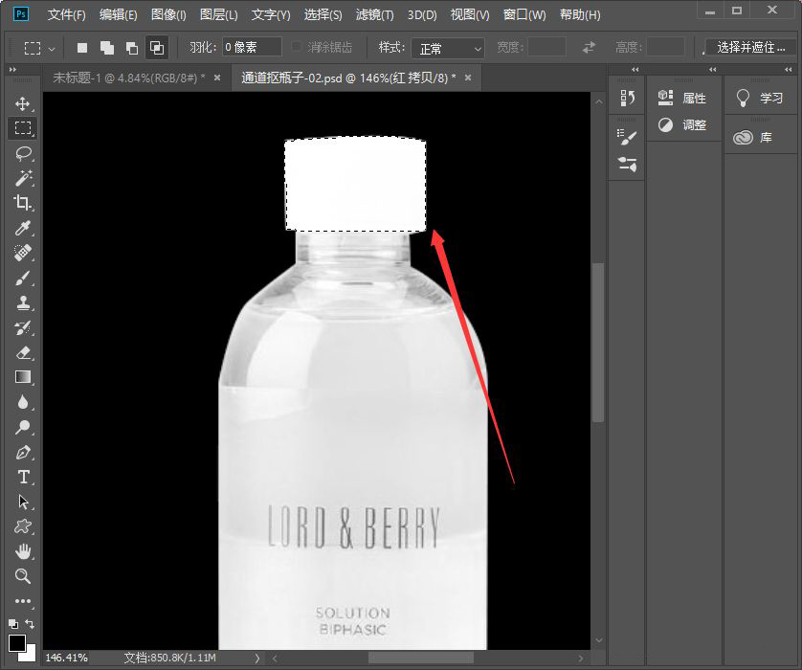Viewport: 802px width, 670px height.
Task: Toggle Add to Selection mode
Action: (106, 48)
